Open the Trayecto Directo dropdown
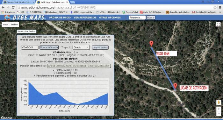This screenshot has height=120, width=223. click(x=81, y=47)
